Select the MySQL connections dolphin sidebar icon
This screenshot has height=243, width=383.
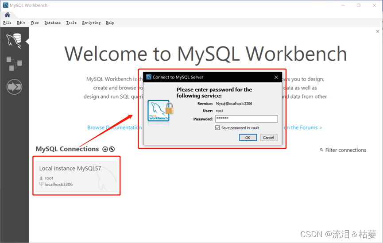pyautogui.click(x=14, y=41)
